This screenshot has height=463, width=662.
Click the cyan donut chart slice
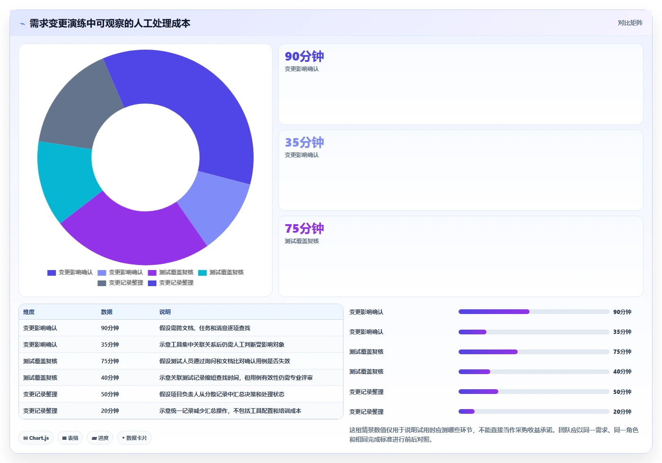click(x=66, y=177)
